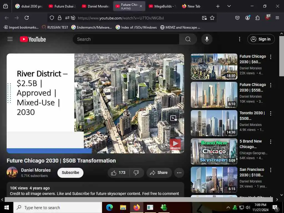Open Daniel Morales channel name link

(36, 170)
